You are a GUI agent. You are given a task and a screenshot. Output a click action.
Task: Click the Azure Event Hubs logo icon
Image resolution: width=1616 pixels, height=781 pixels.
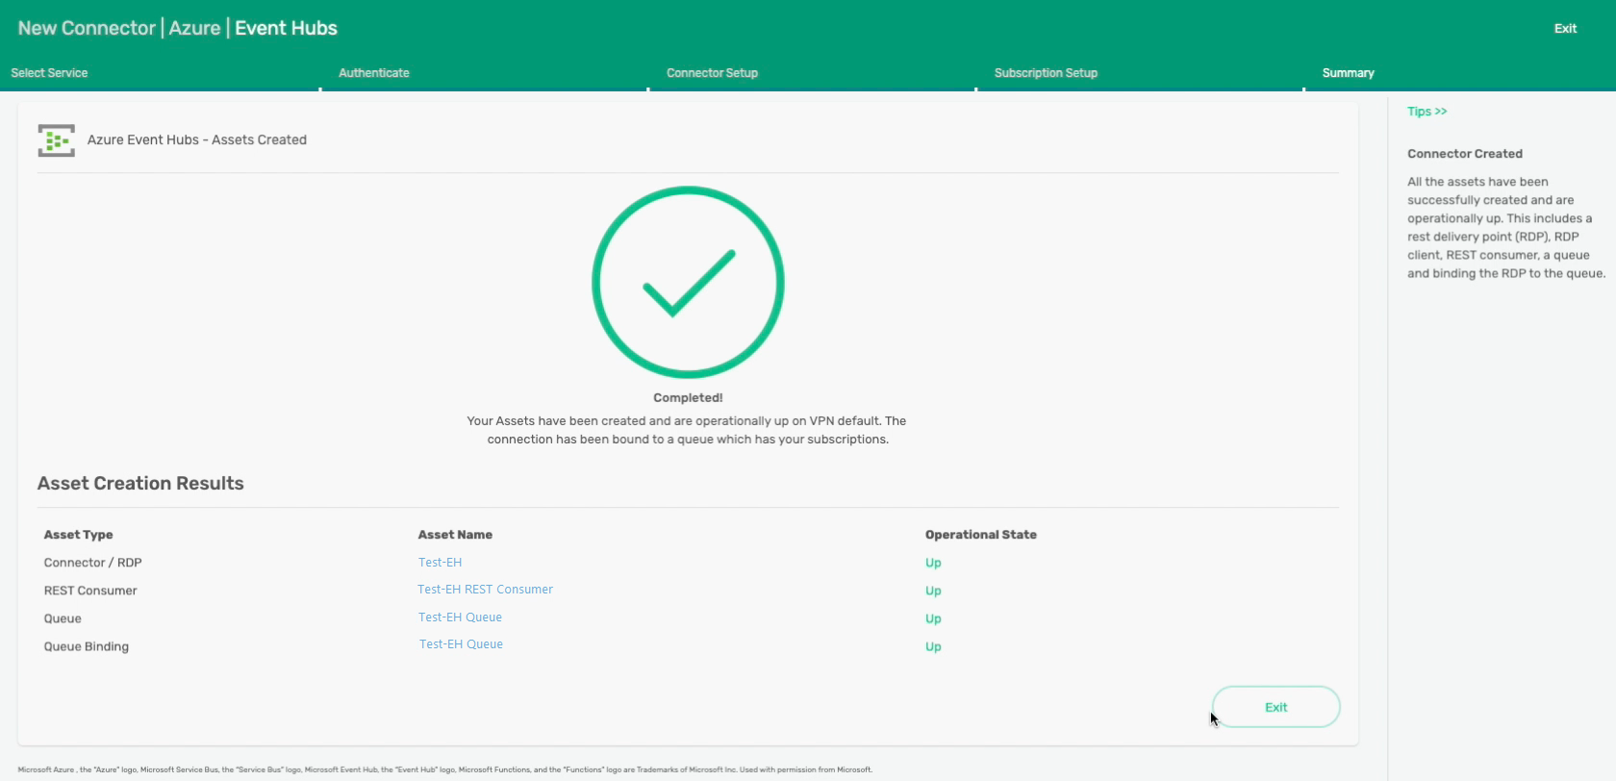pos(56,140)
